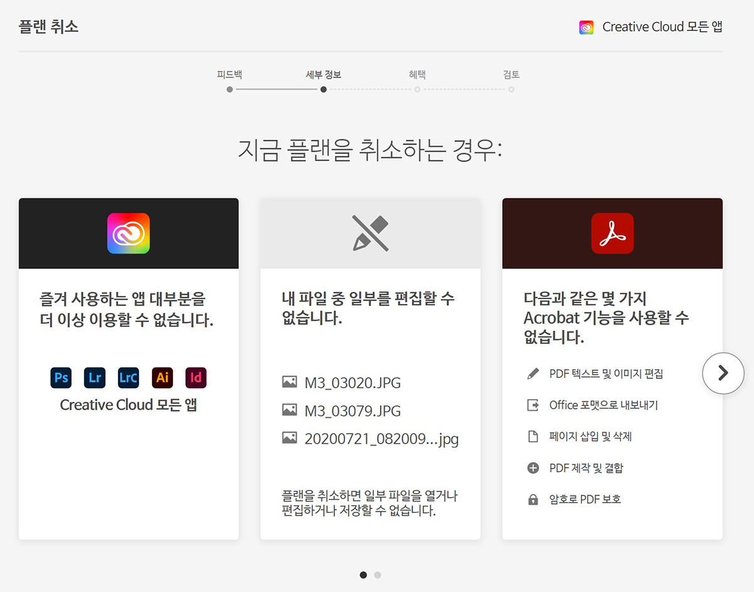Screen dimensions: 754x592
Task: Select the first carousel page dot
Action: coord(363,574)
